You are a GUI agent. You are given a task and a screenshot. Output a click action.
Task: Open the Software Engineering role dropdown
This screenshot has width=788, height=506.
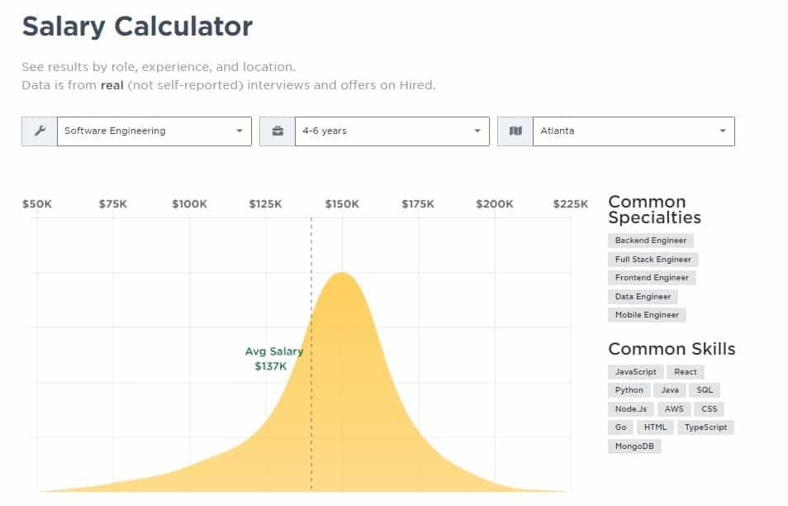coord(154,131)
